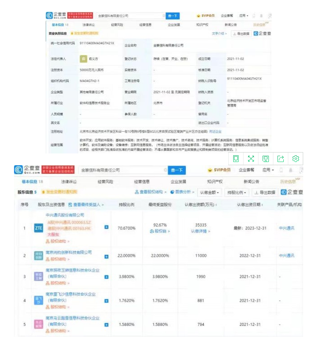The height and width of the screenshot is (343, 310).
Task: Click the green floppy-disk save icon
Action: point(266,158)
